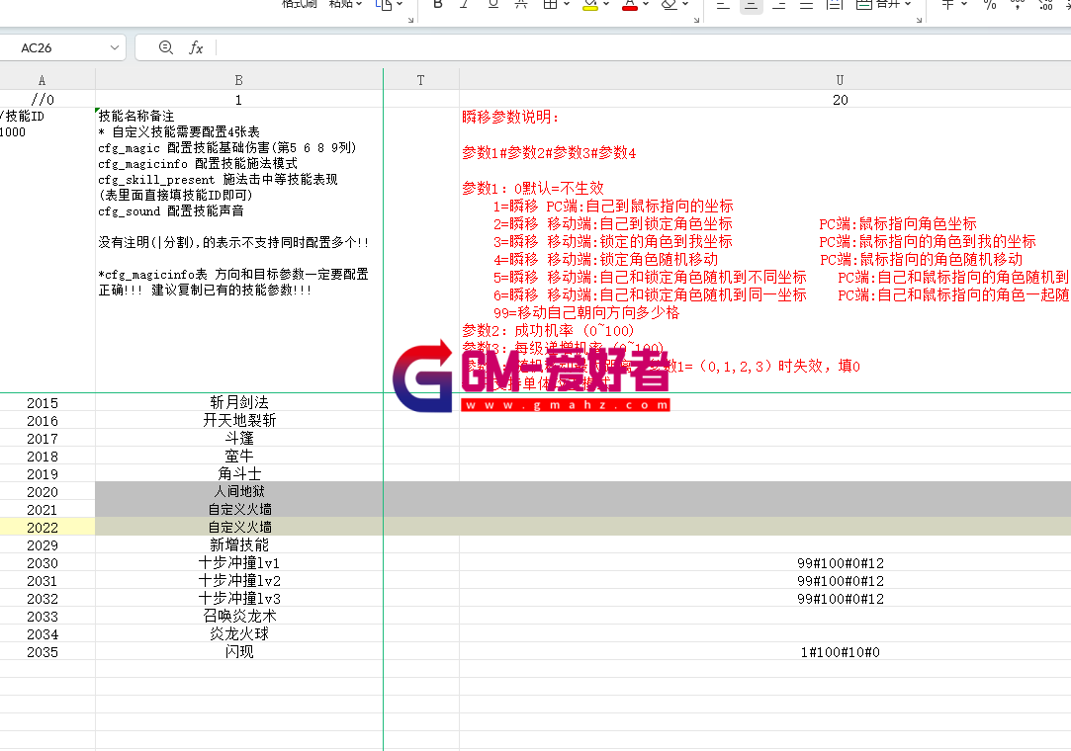Screen dimensions: 1071x751
Task: Select column U header
Action: tap(840, 80)
